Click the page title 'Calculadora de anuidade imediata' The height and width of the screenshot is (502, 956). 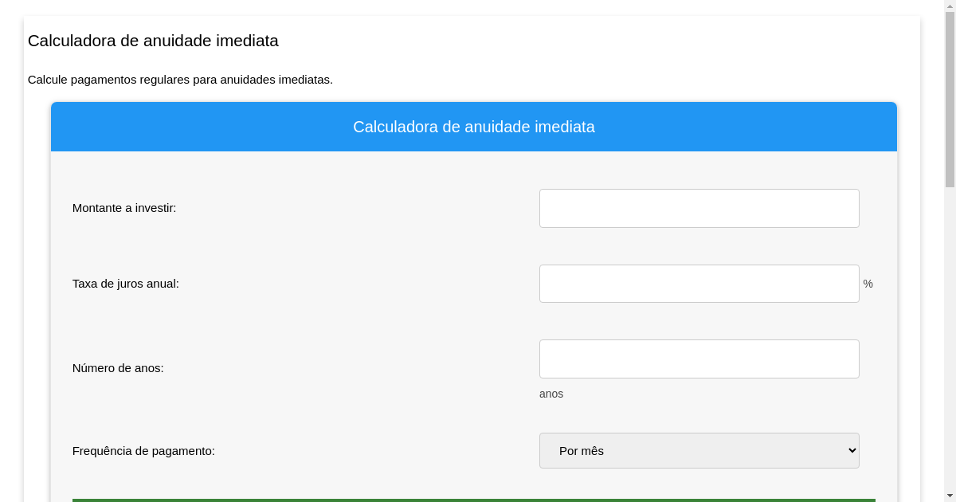point(153,41)
